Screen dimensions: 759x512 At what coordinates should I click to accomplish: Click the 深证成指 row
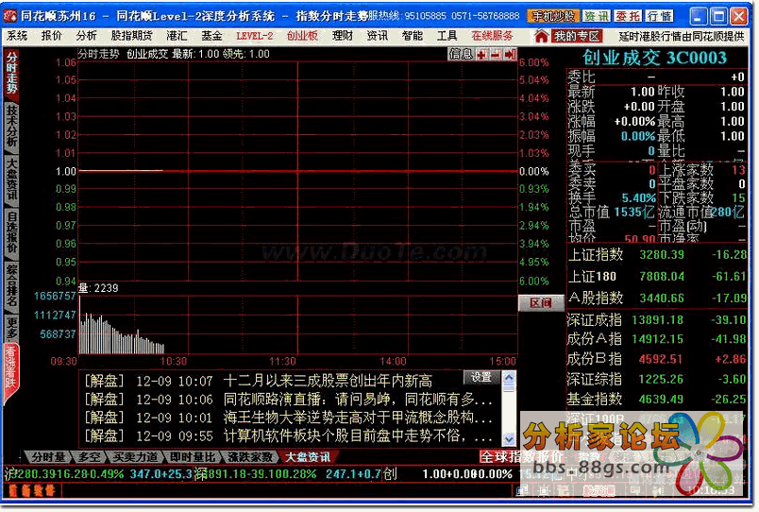tap(657, 319)
